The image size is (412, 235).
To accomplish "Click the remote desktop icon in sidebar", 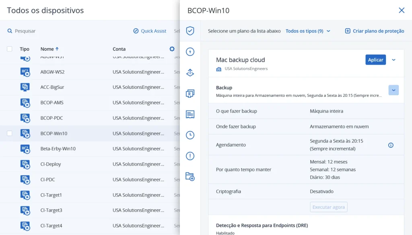I will (x=190, y=93).
